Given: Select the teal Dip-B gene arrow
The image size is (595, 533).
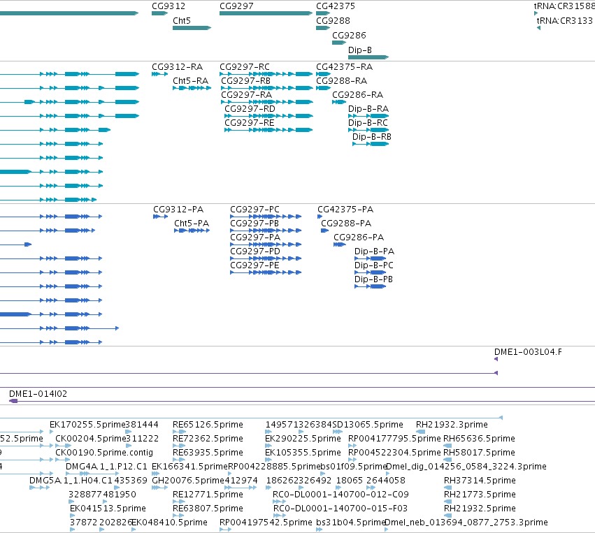Looking at the screenshot, I should (368, 57).
